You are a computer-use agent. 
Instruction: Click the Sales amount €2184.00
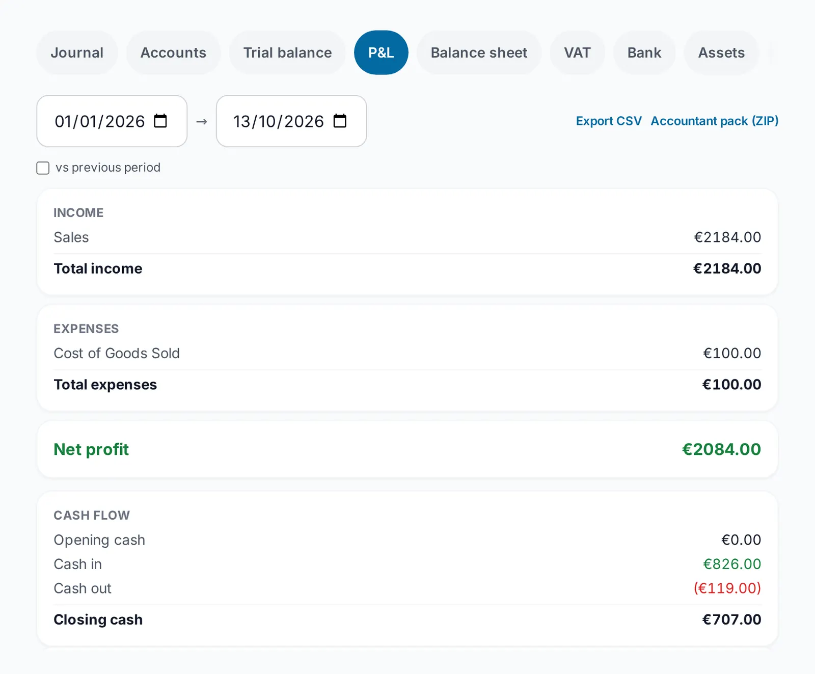point(727,237)
